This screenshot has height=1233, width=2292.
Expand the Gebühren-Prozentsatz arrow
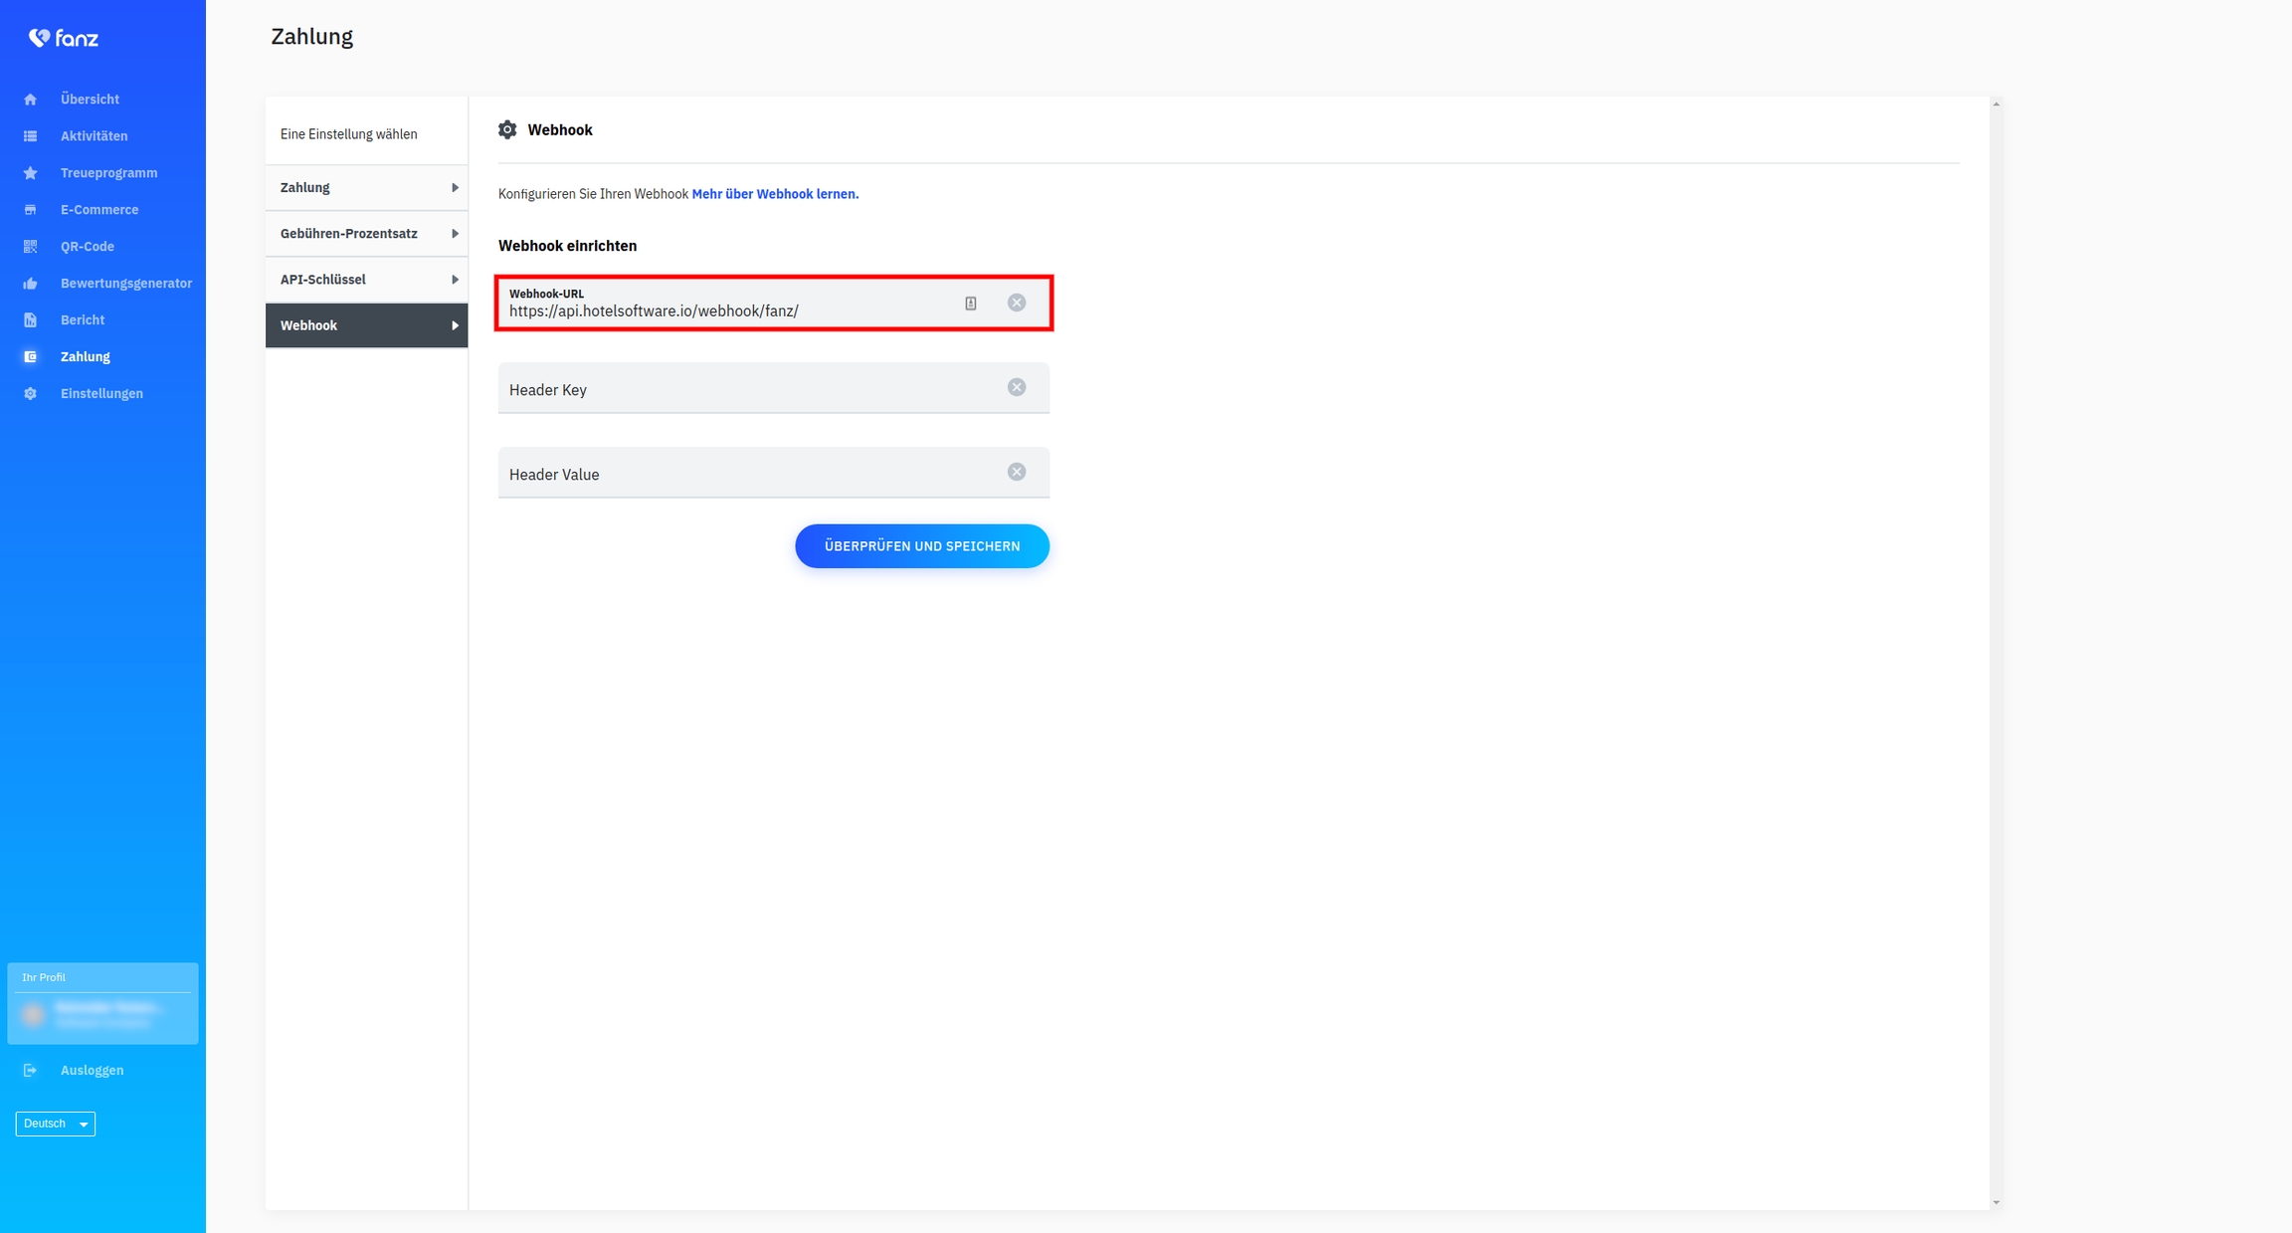[455, 234]
